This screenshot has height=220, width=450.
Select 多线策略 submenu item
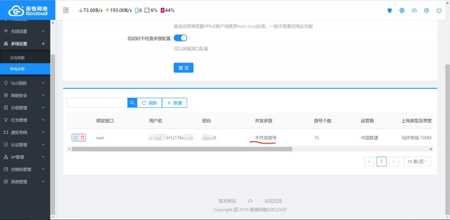18,58
